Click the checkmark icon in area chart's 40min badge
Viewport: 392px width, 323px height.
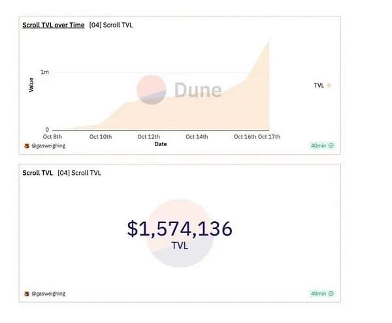tap(331, 146)
